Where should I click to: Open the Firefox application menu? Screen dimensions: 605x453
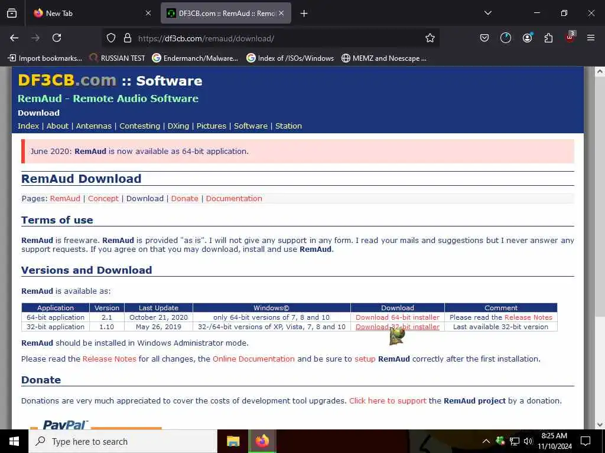(591, 38)
